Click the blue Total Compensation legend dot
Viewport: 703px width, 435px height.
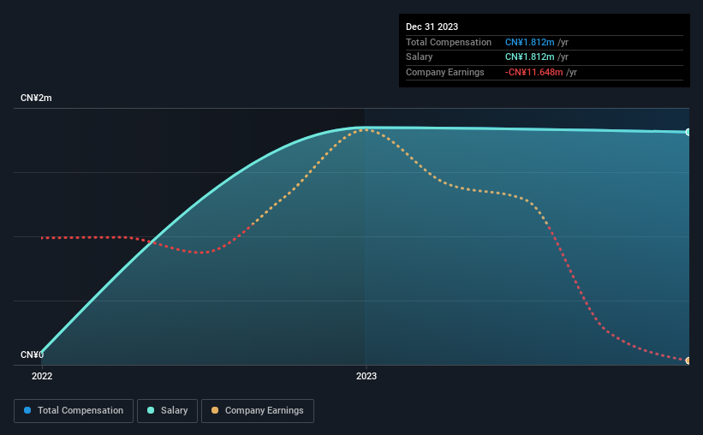27,410
